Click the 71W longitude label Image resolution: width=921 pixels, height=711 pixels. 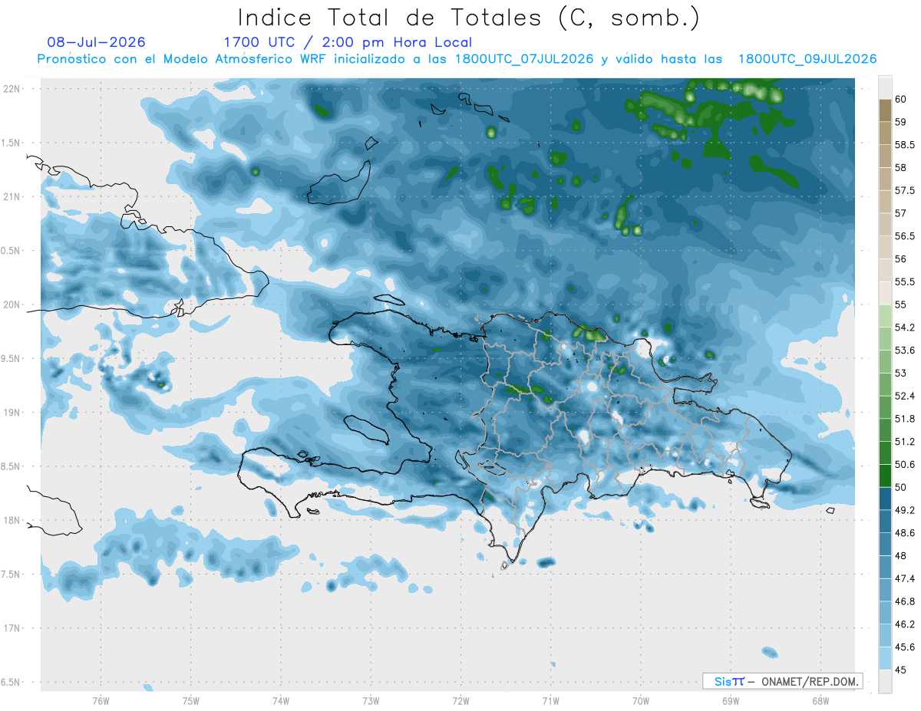(x=550, y=699)
